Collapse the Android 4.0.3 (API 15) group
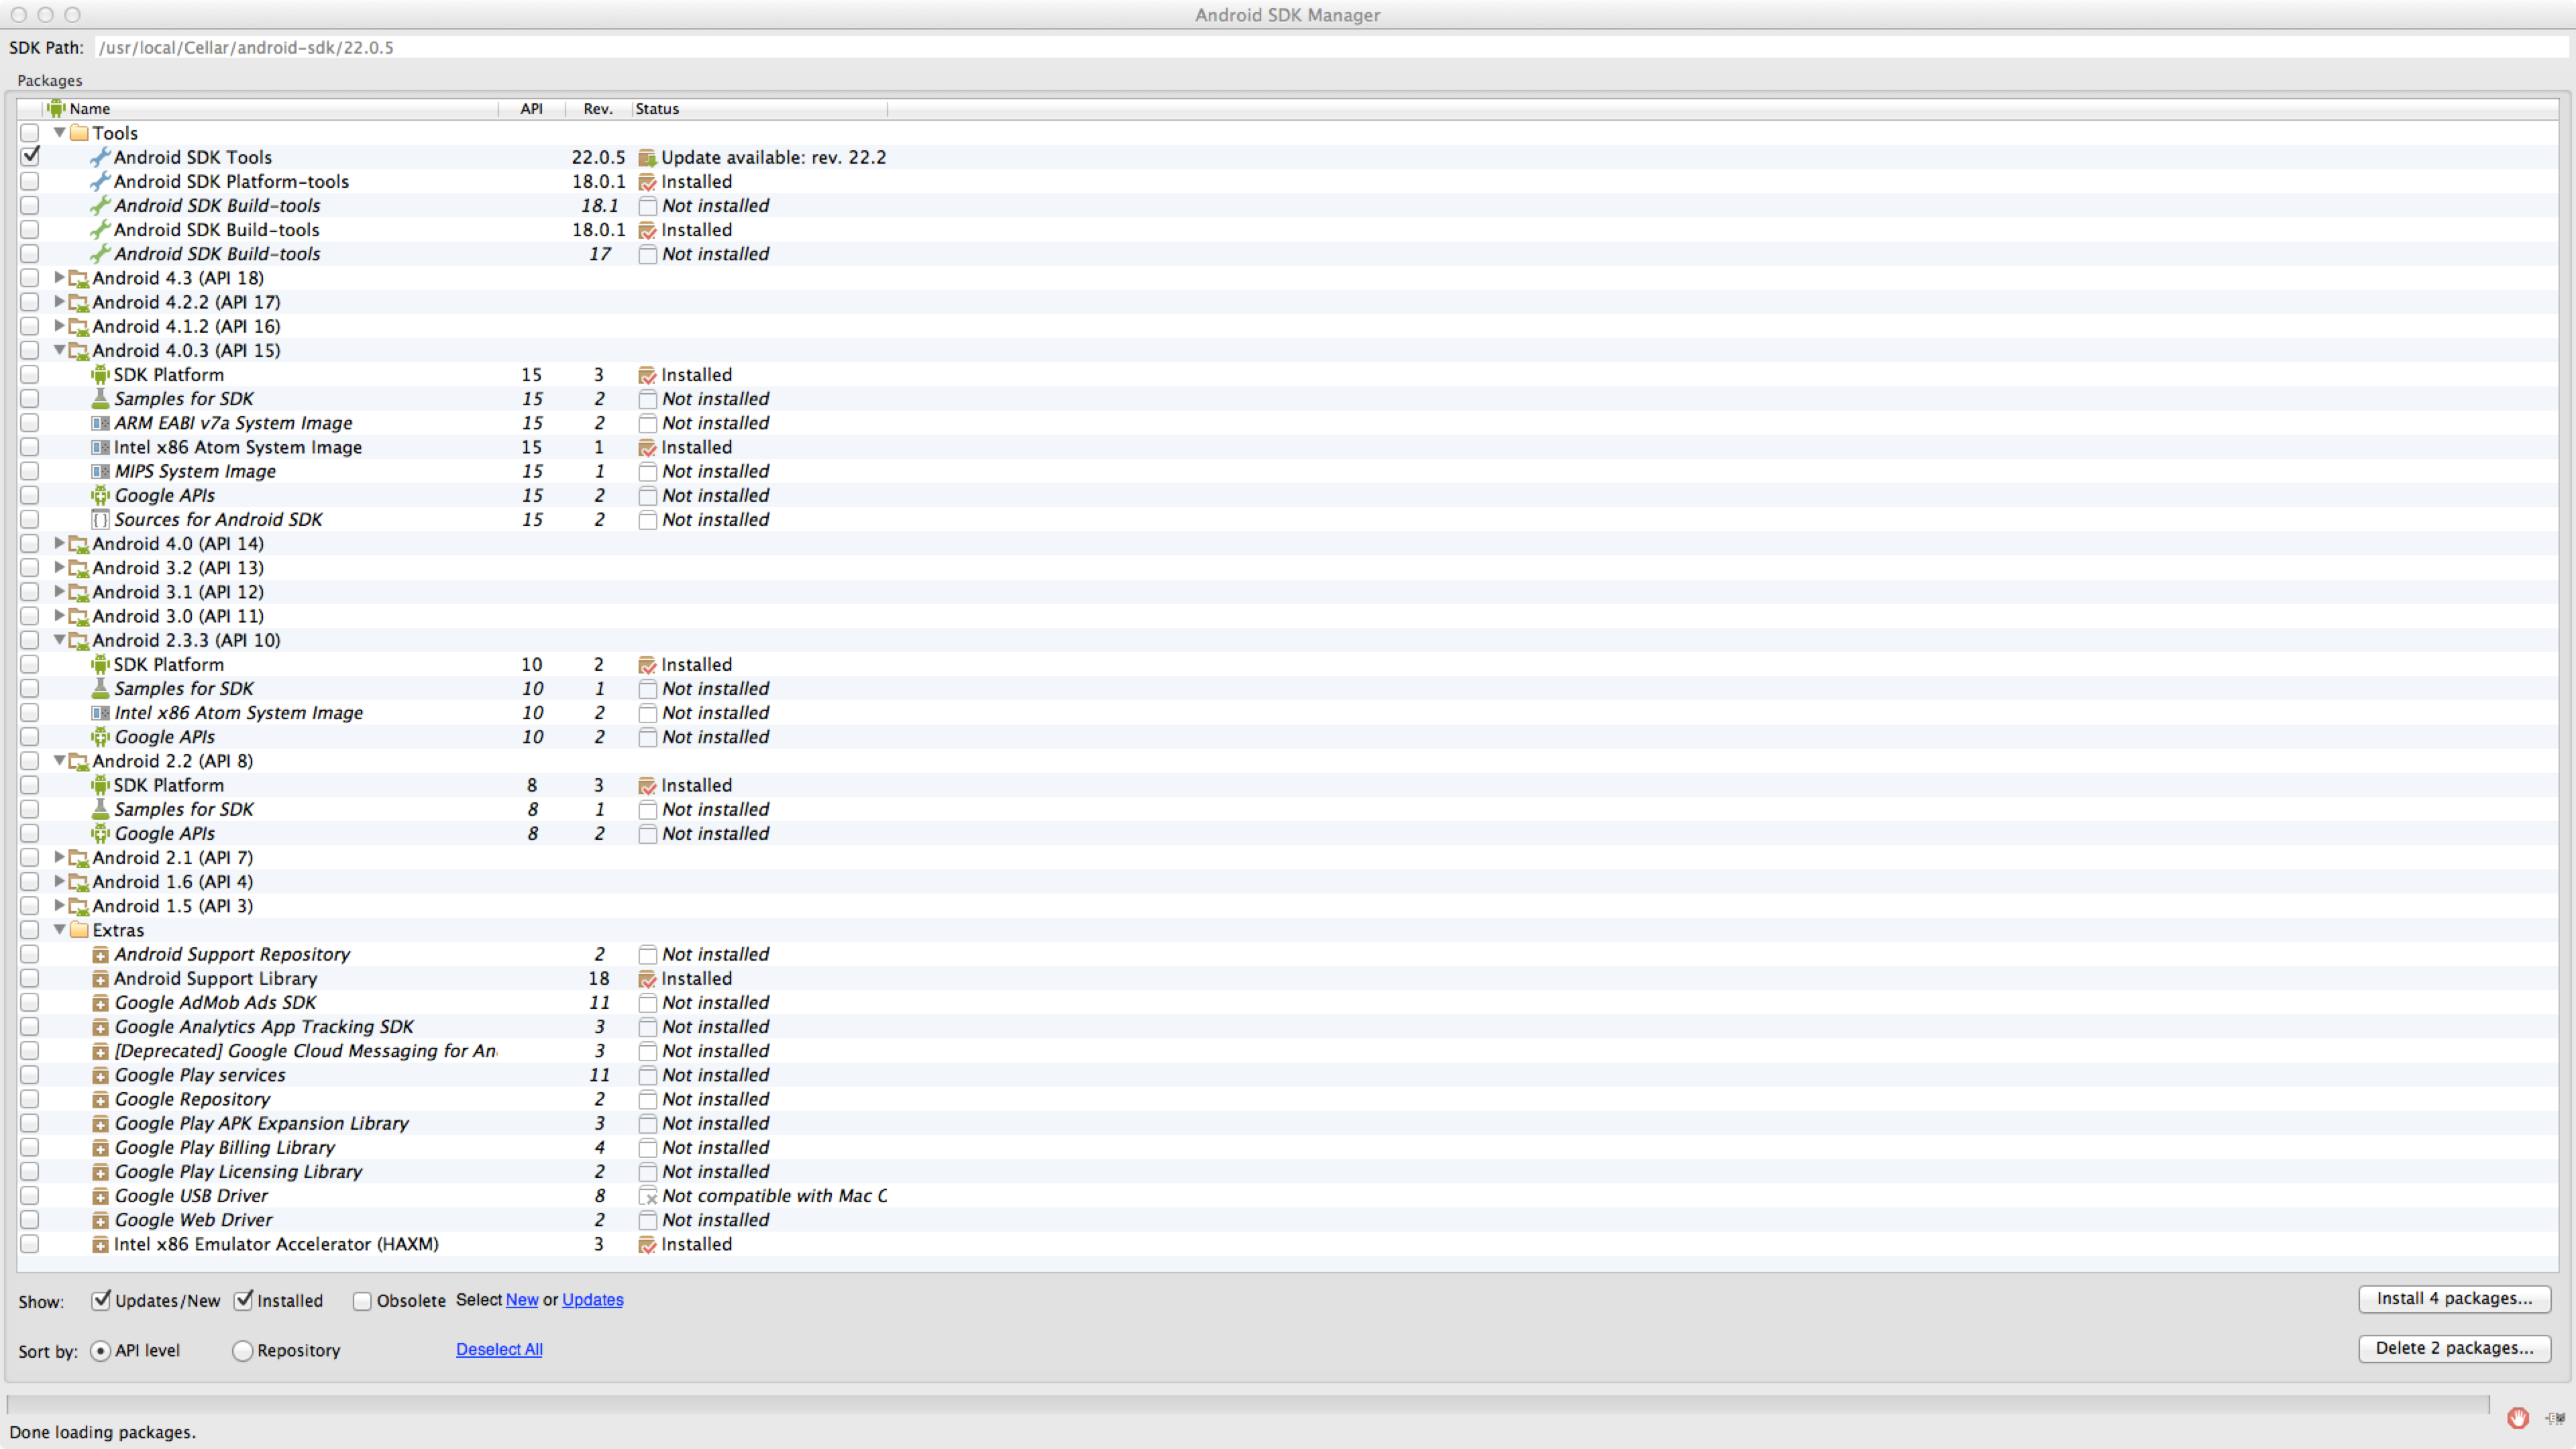The image size is (2576, 1449). point(59,350)
